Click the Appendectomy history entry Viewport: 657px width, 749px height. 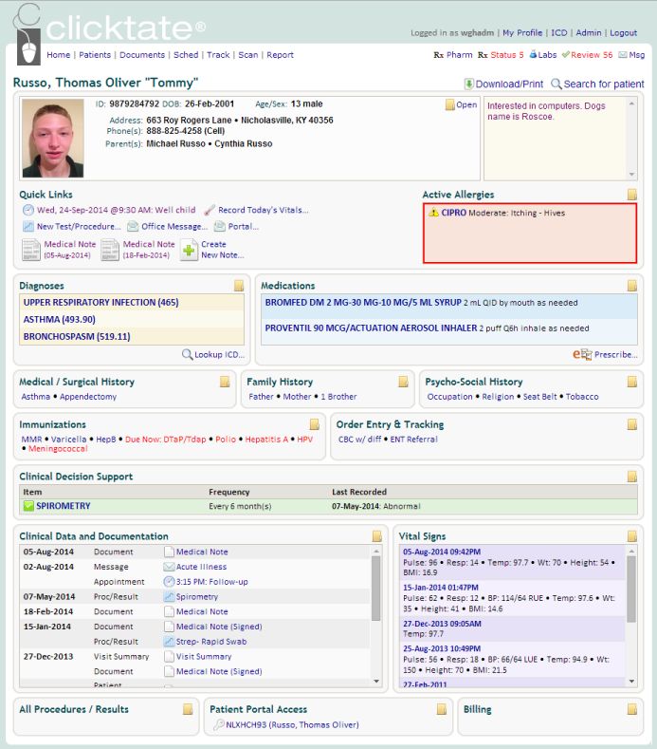(88, 397)
